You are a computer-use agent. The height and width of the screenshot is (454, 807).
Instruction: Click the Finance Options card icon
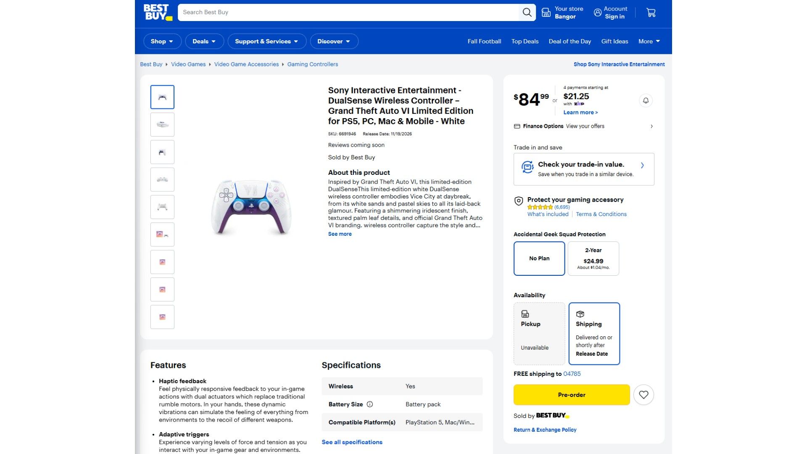click(517, 126)
